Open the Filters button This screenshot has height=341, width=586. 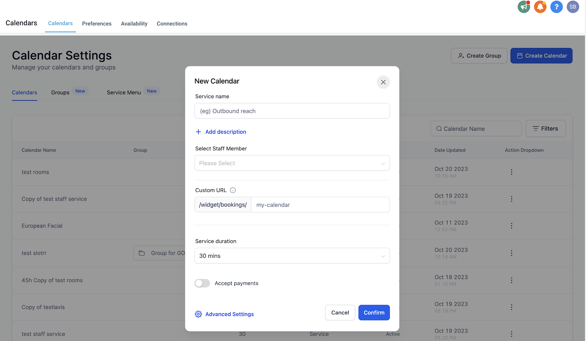[x=545, y=129]
